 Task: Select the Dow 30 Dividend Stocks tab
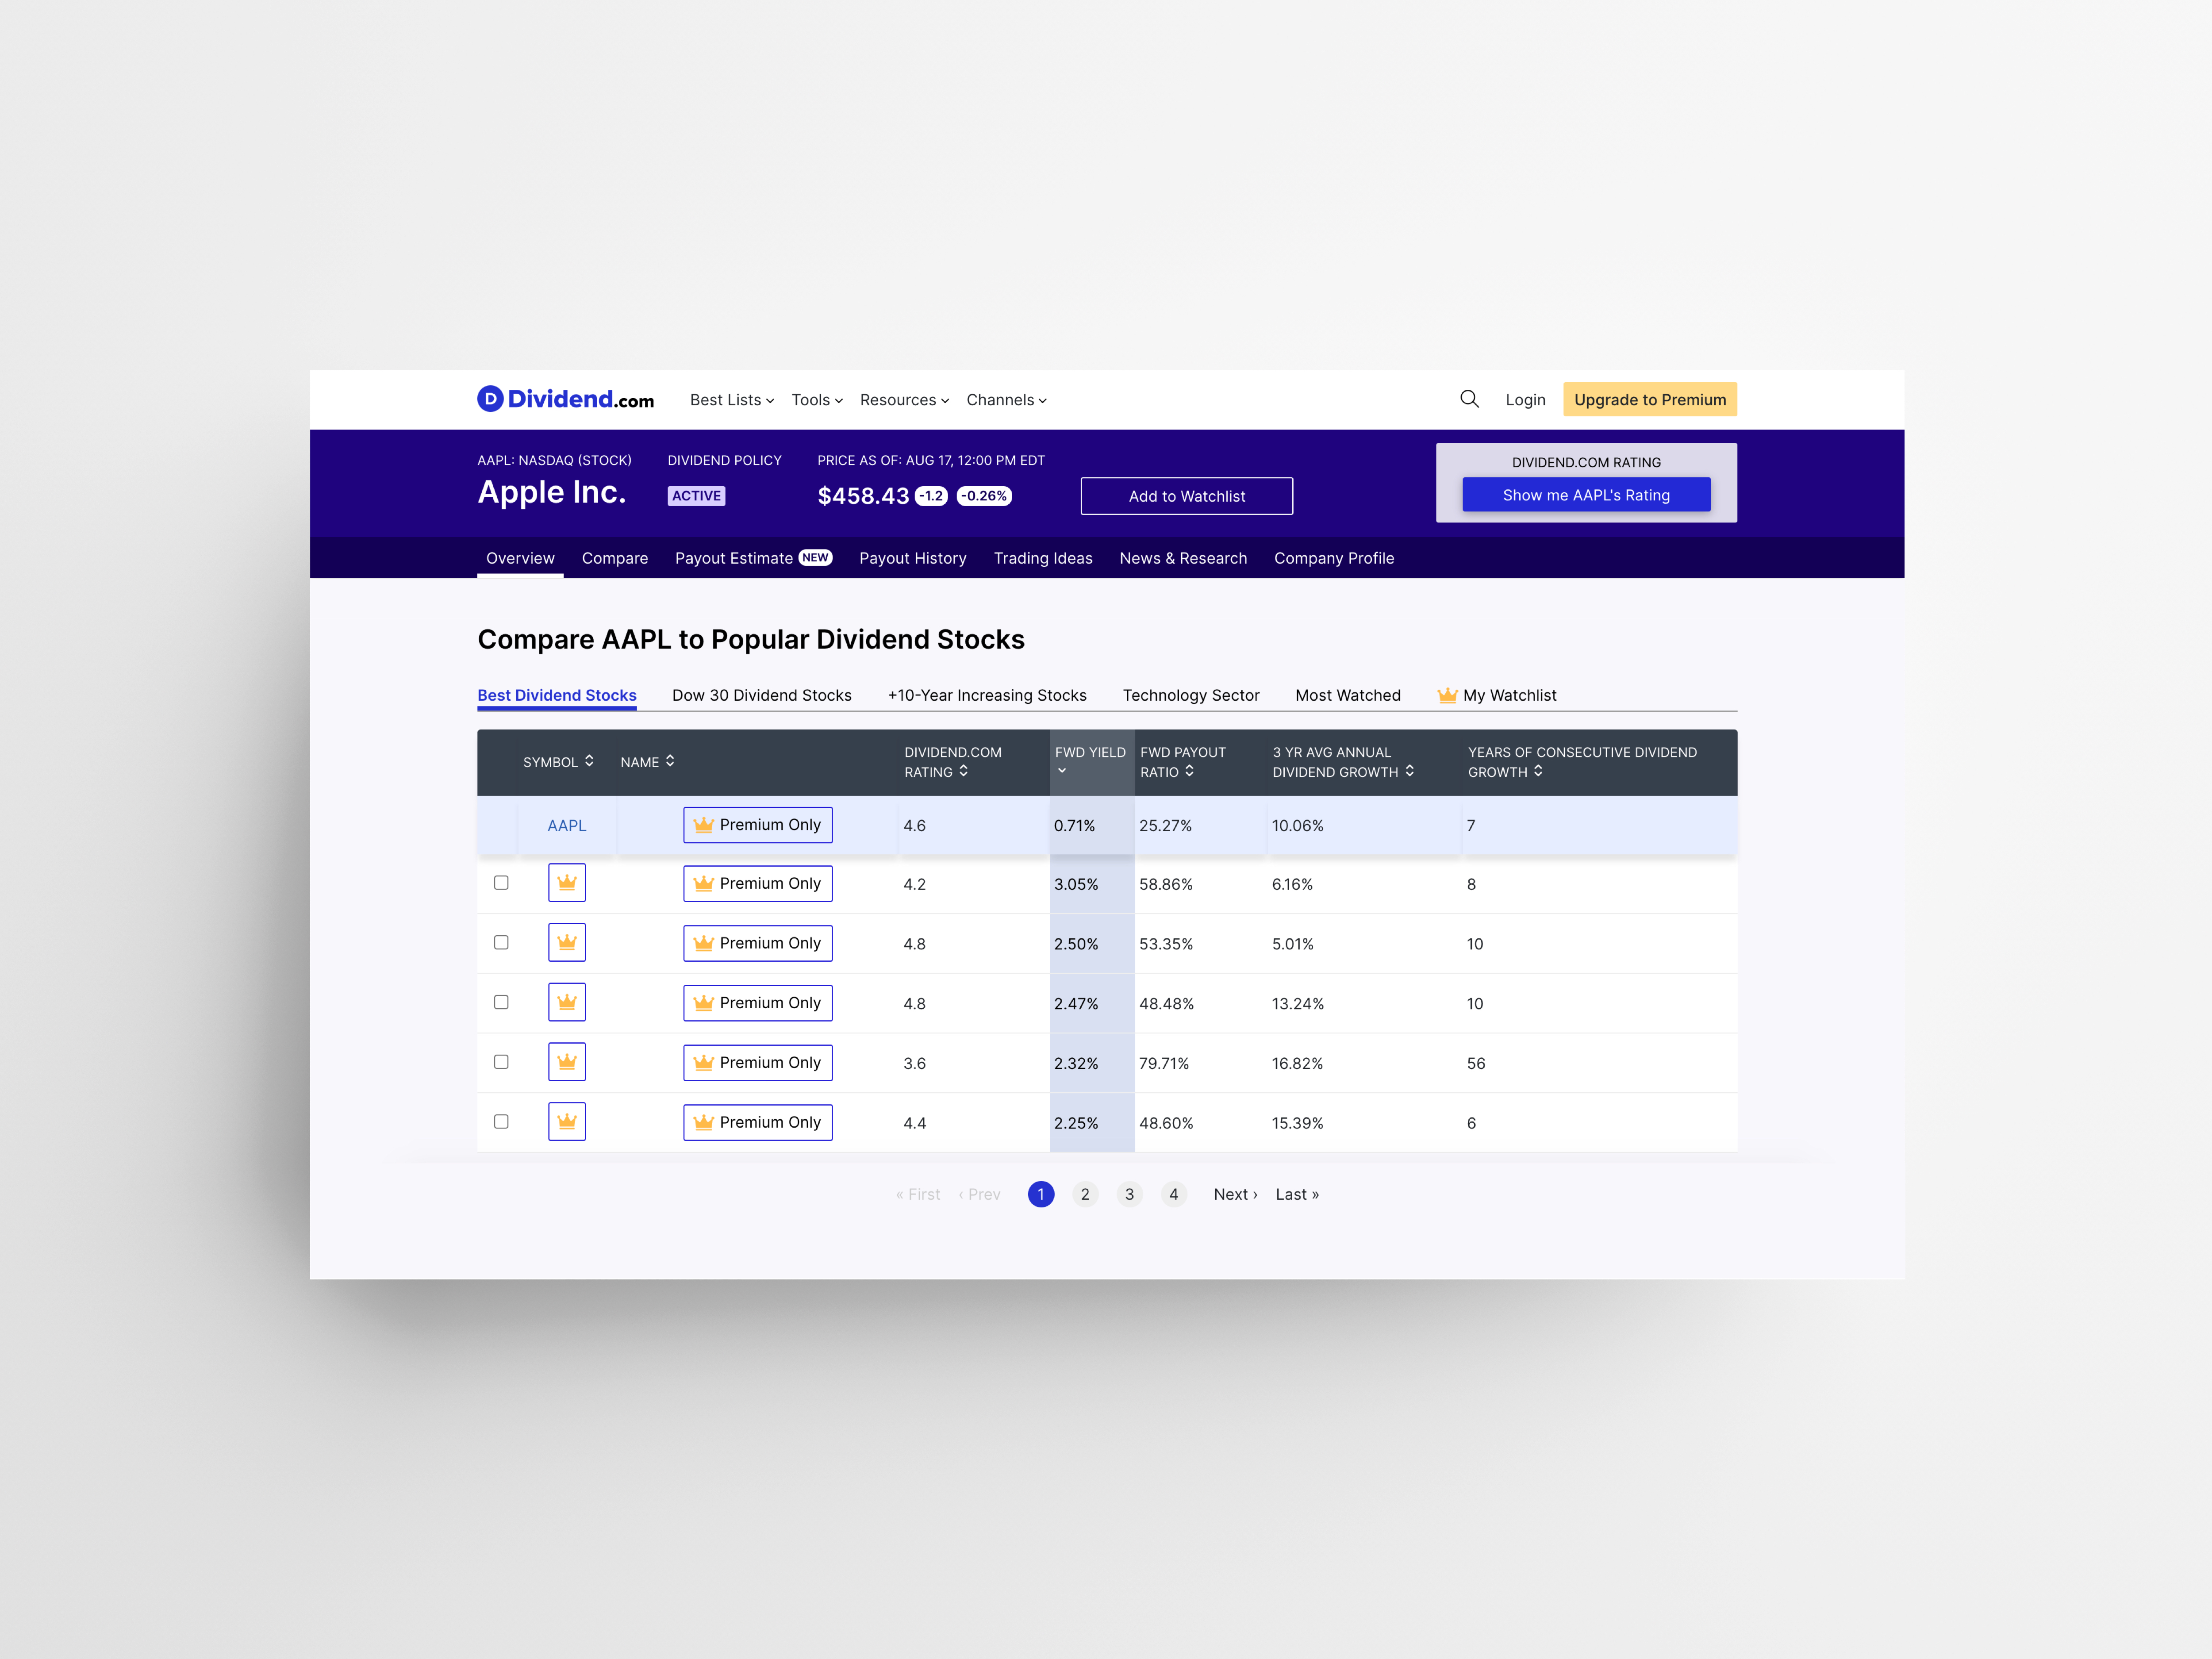(x=762, y=695)
